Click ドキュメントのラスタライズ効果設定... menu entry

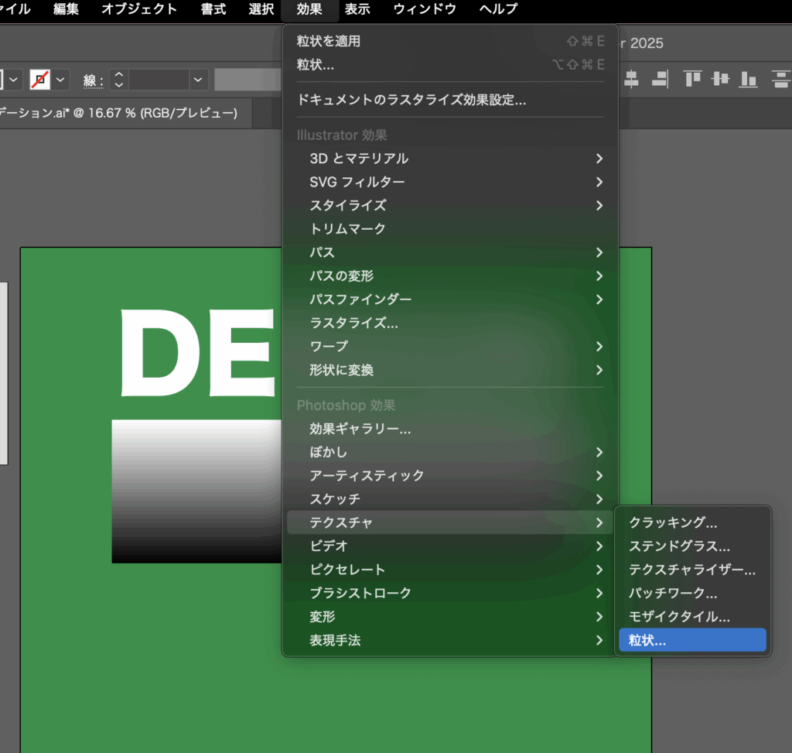coord(411,100)
